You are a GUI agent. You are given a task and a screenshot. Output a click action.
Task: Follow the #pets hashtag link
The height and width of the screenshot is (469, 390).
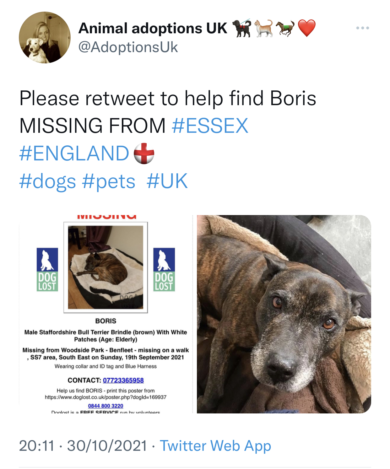pyautogui.click(x=109, y=181)
